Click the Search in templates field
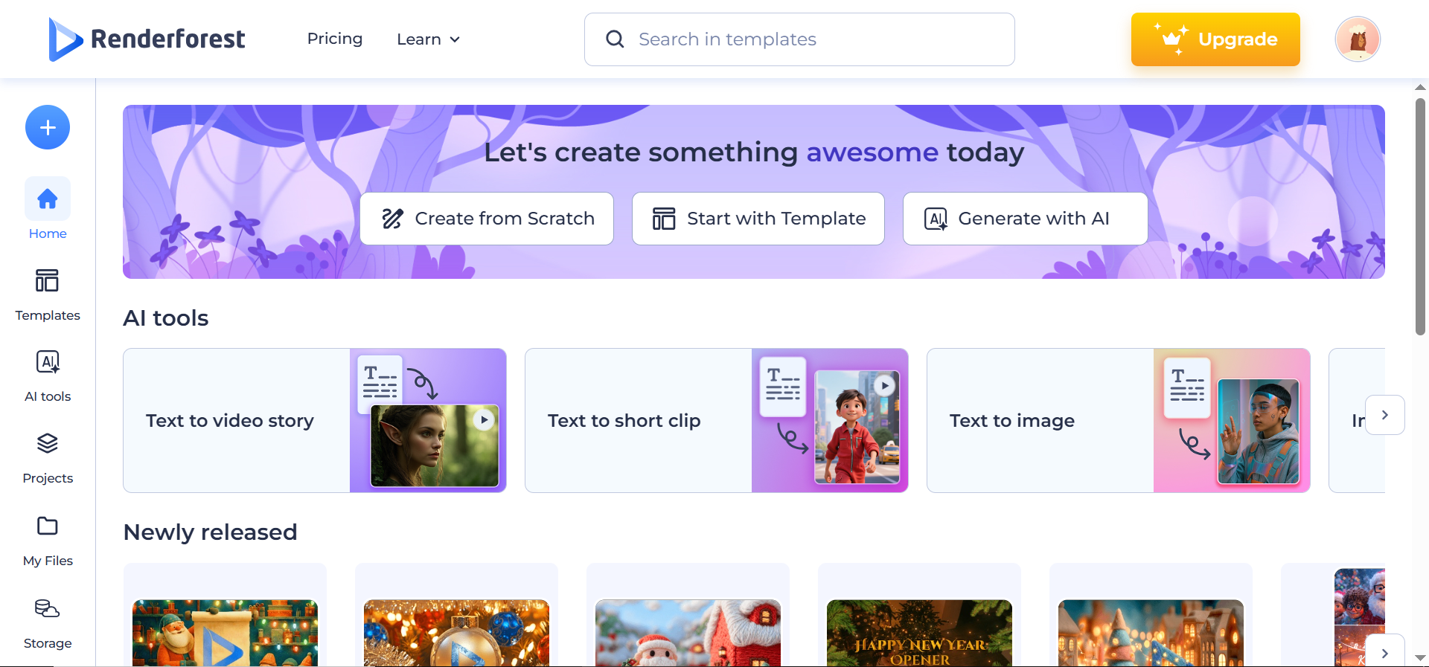Viewport: 1429px width, 667px height. [799, 39]
